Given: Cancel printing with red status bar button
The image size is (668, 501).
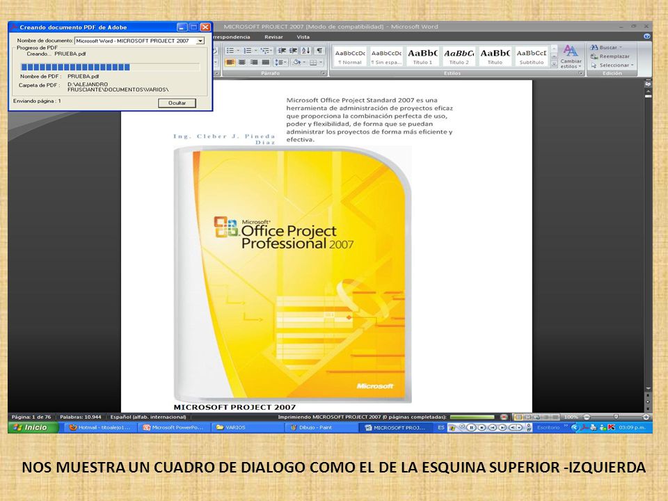Looking at the screenshot, I should (x=504, y=417).
